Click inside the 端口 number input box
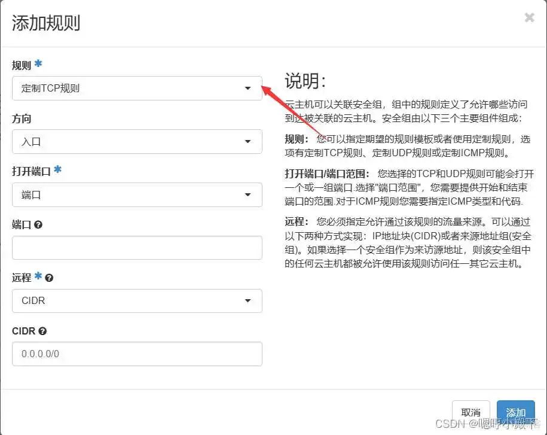547x435 pixels. tap(137, 248)
